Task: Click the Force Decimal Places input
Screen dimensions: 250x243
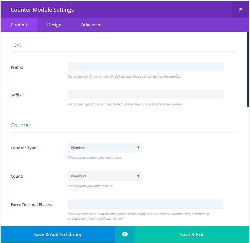Action: pyautogui.click(x=145, y=204)
